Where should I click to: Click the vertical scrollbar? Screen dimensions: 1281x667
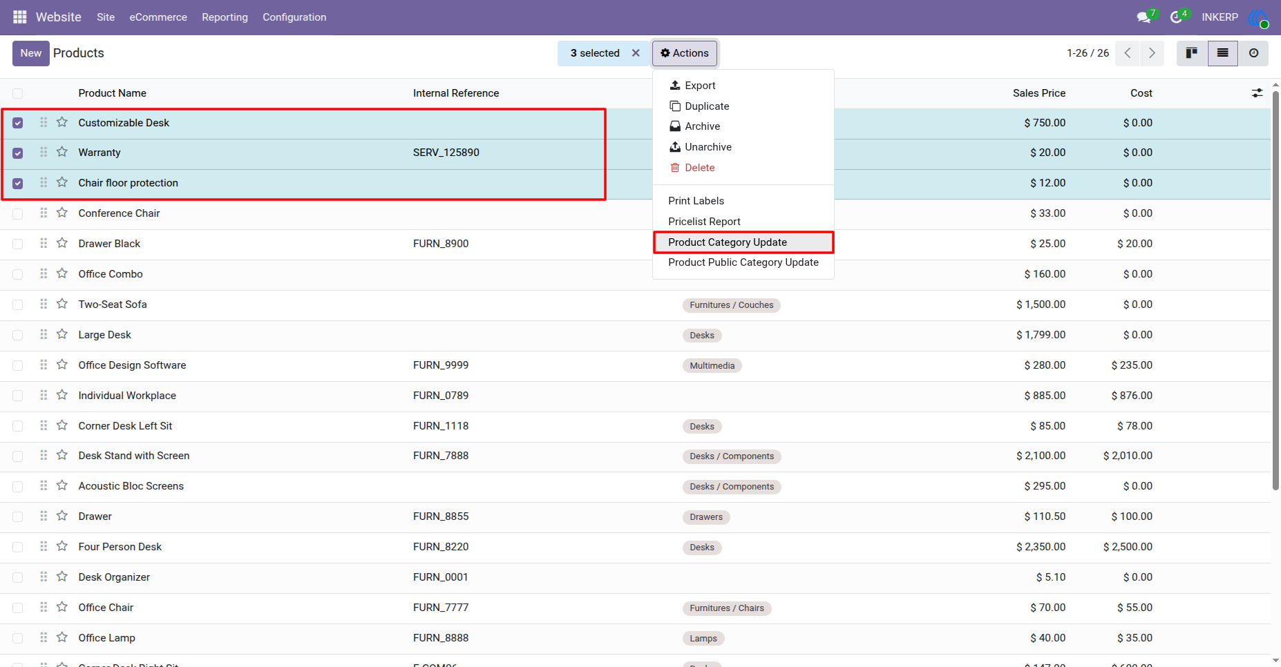1275,290
